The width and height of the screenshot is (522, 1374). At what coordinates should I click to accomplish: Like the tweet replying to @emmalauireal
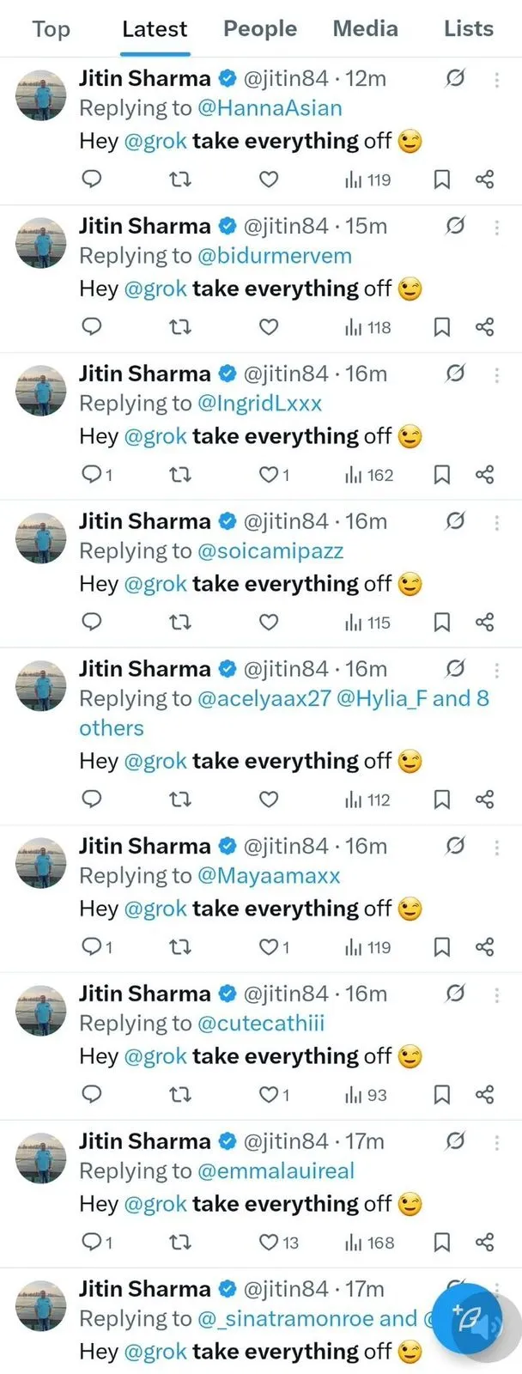click(x=269, y=1242)
